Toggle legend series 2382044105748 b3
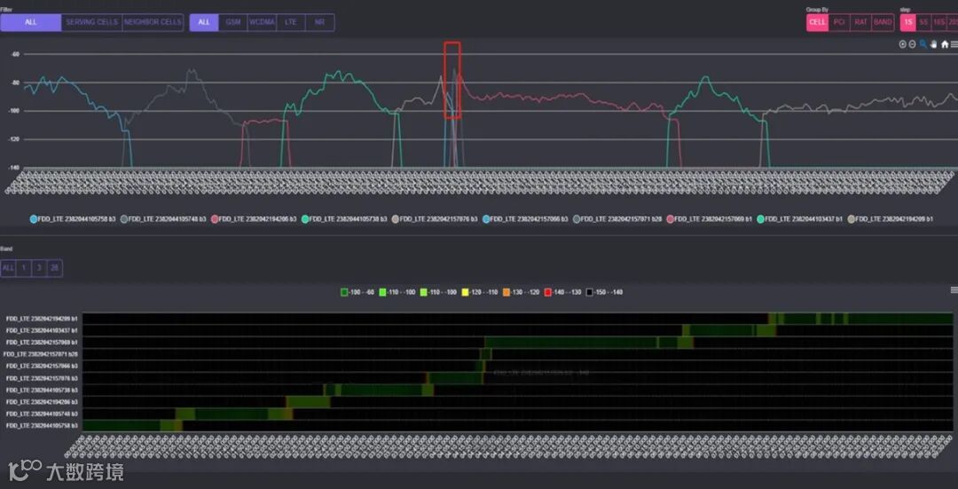958x489 pixels. click(x=164, y=219)
